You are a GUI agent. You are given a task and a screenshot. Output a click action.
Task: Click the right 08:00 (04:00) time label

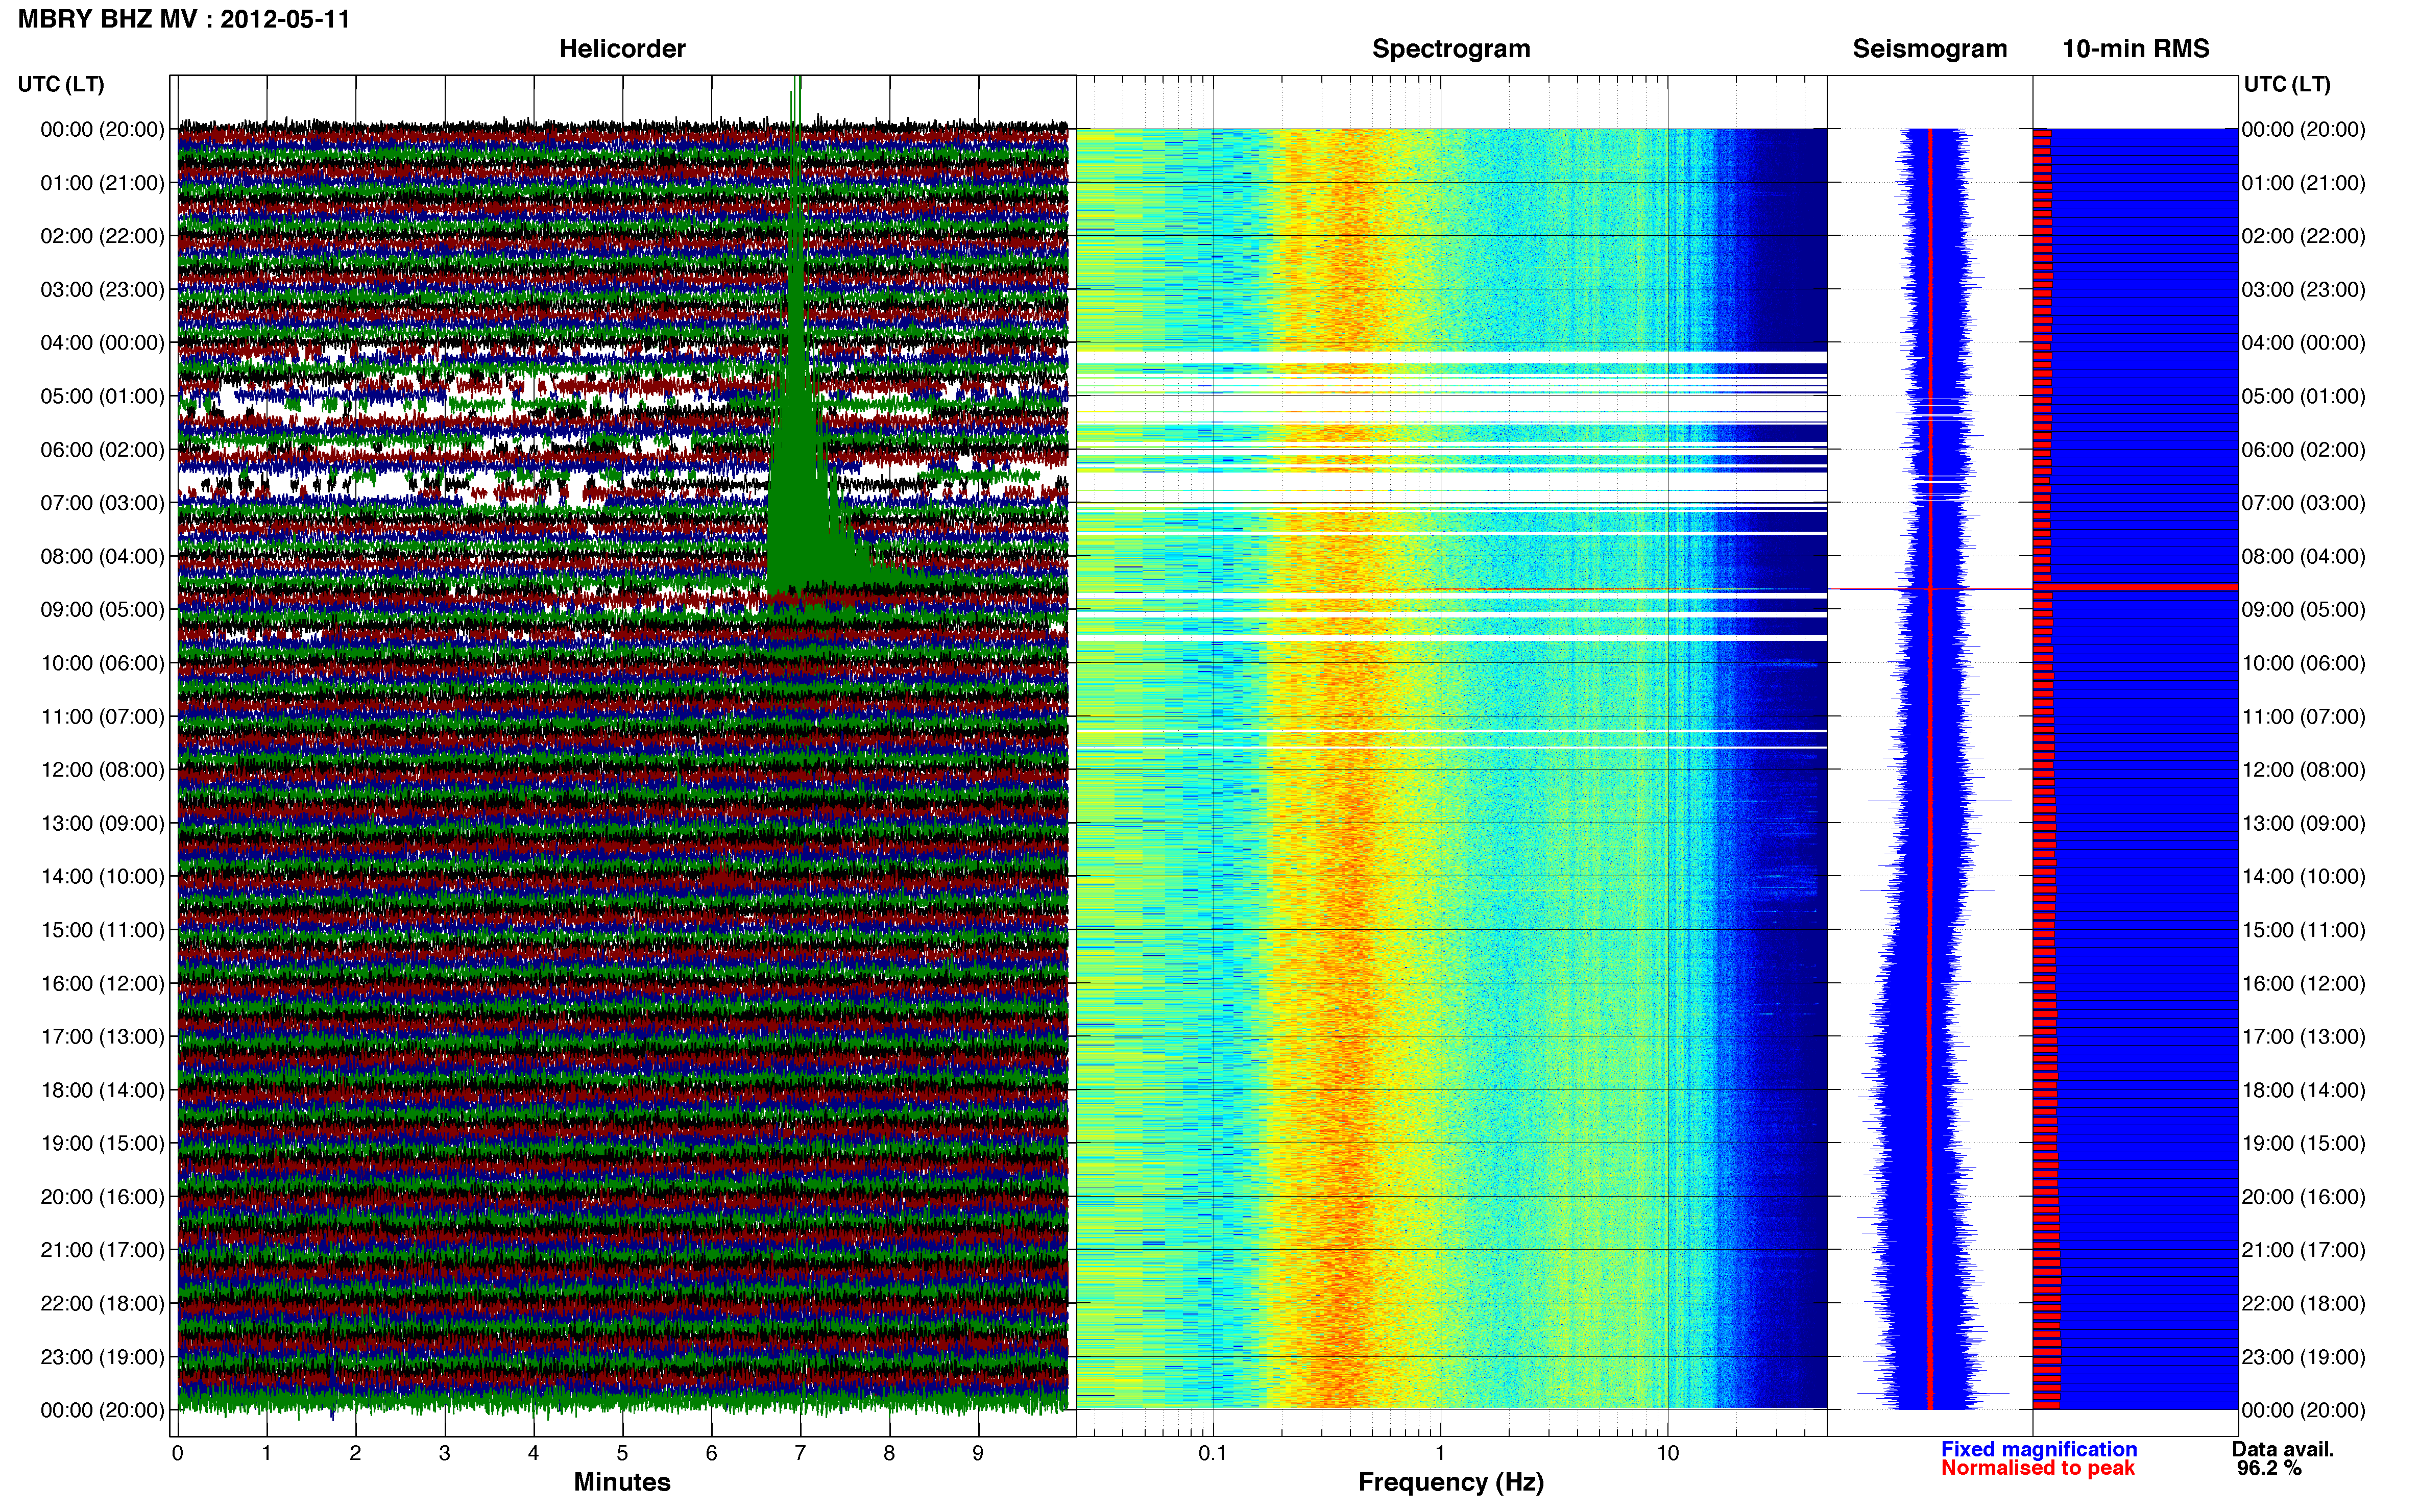(x=2303, y=556)
